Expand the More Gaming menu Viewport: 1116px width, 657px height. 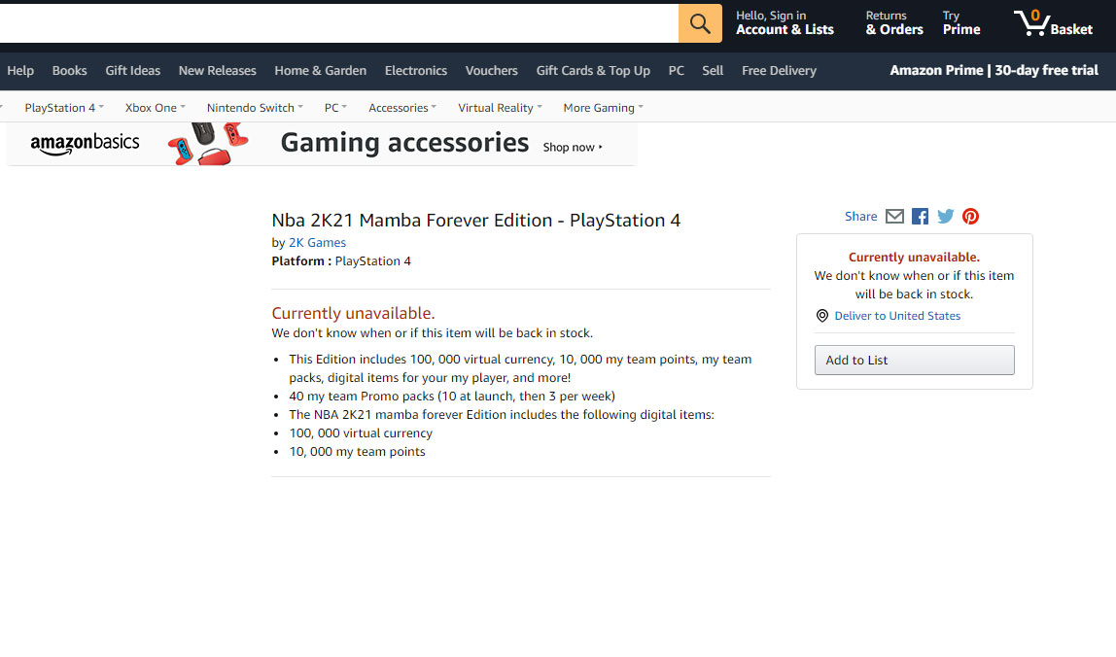click(x=603, y=108)
